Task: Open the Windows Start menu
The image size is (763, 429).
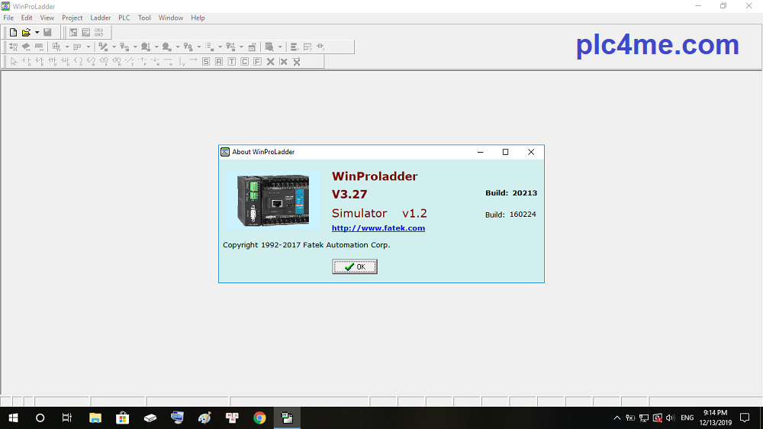Action: pos(13,418)
